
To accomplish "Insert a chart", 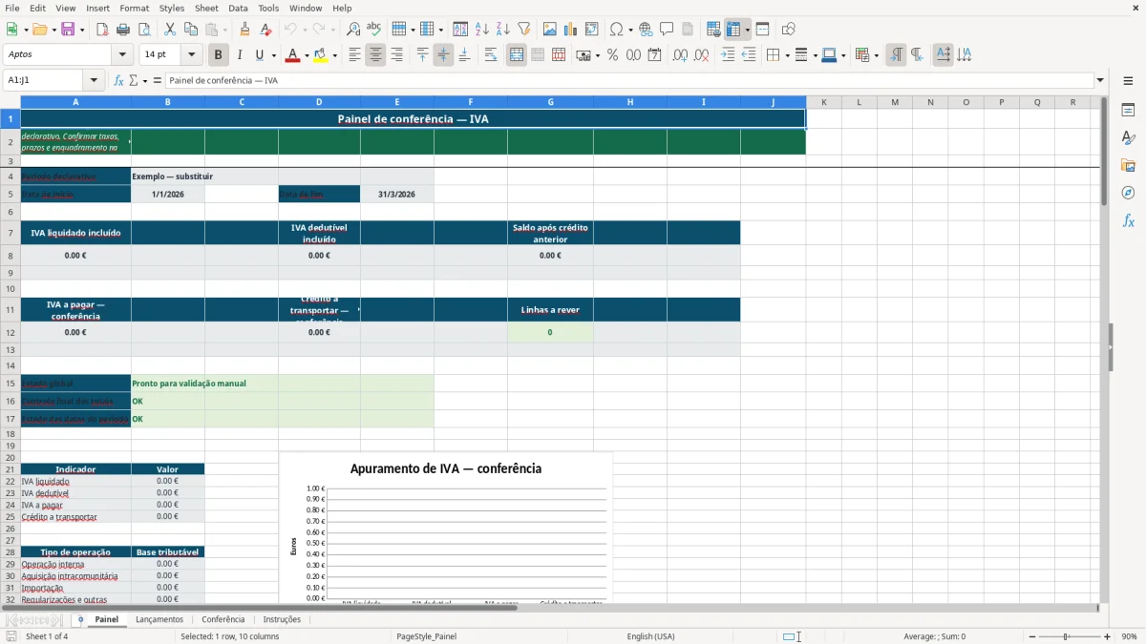I will pos(571,30).
